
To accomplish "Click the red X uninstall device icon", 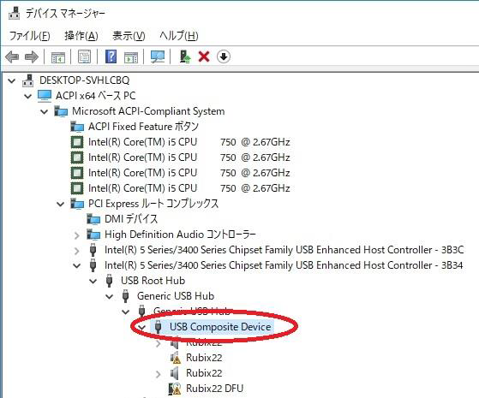I will point(204,56).
